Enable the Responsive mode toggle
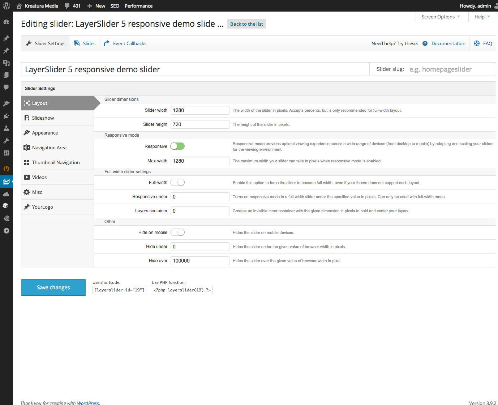Screen dimensions: 498x405 [177, 146]
